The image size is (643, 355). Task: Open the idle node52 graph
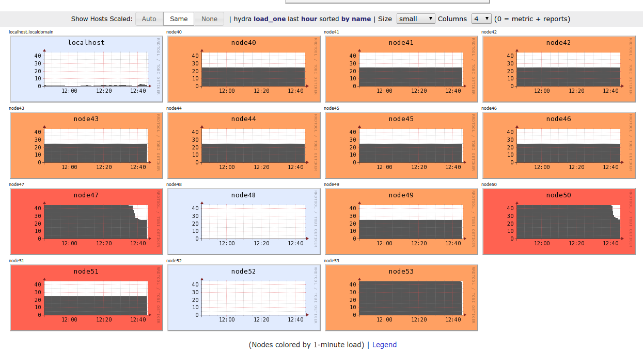click(244, 298)
